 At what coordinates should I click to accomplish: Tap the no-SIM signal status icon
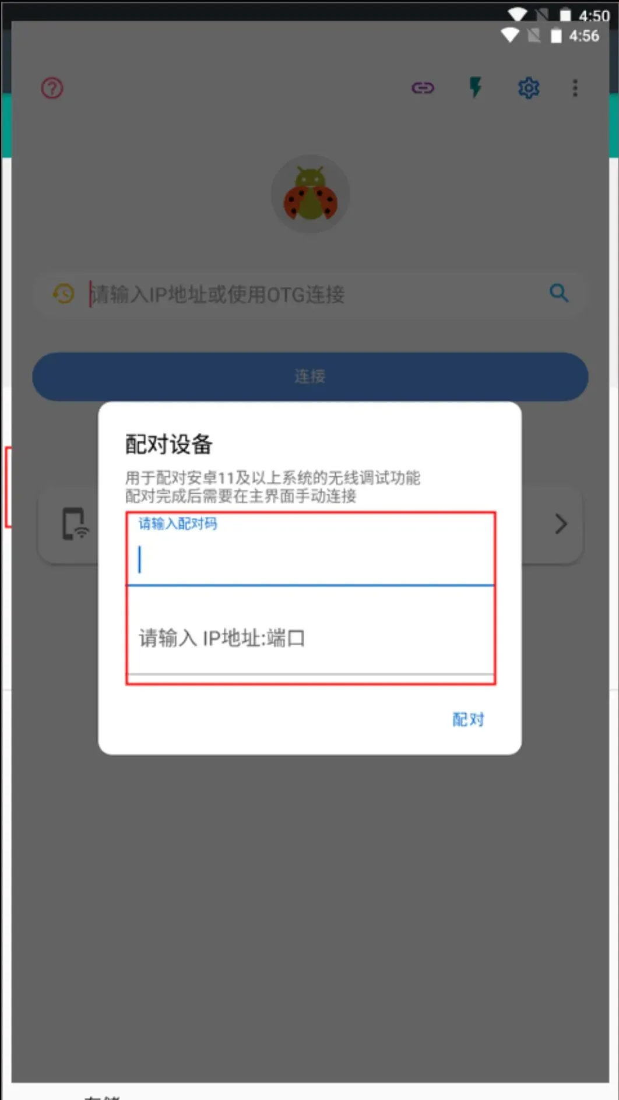pyautogui.click(x=534, y=36)
